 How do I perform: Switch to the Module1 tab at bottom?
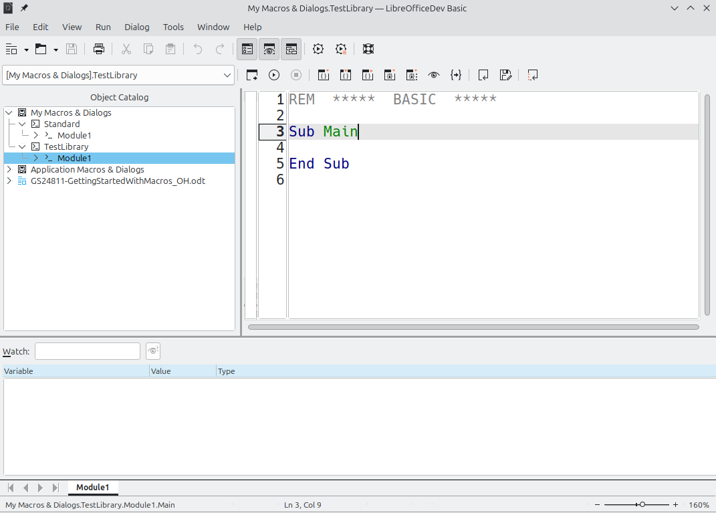click(x=92, y=488)
